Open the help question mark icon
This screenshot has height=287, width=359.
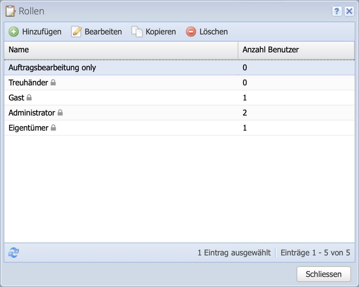click(336, 11)
